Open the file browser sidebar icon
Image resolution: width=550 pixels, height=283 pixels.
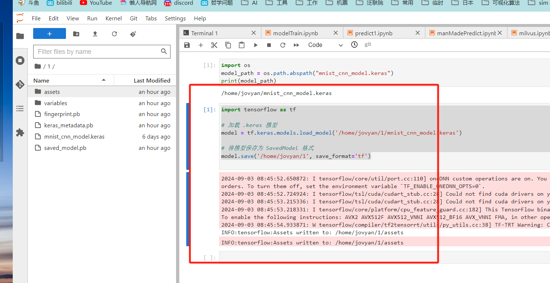(20, 36)
